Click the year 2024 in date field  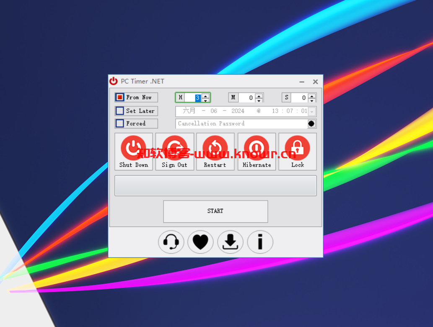[x=238, y=111]
